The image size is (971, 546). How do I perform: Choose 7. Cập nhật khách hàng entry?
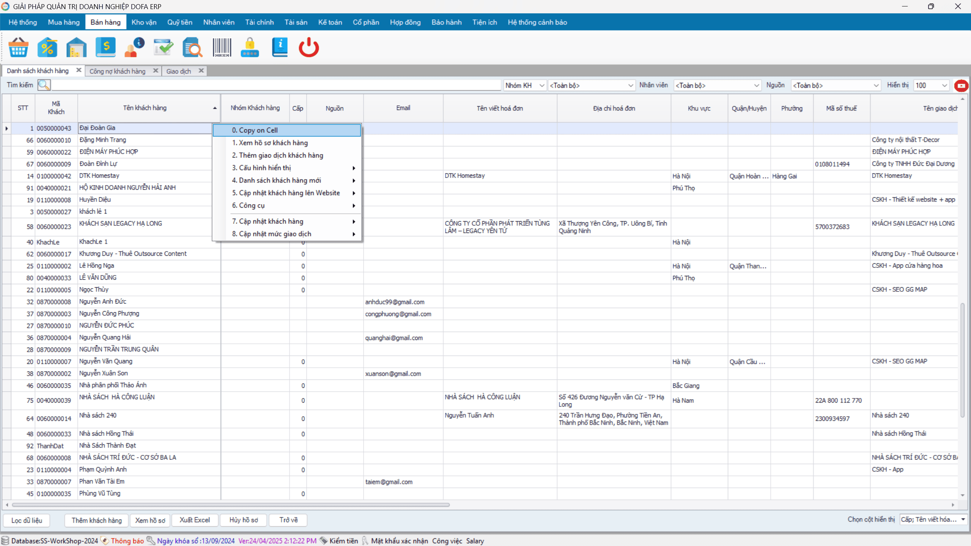pos(287,221)
